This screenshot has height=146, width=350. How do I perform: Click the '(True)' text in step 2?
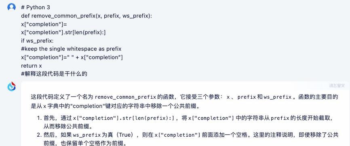[x=127, y=135]
